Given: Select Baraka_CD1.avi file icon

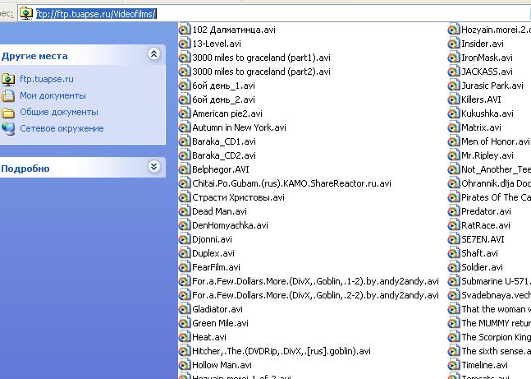Looking at the screenshot, I should click(184, 141).
